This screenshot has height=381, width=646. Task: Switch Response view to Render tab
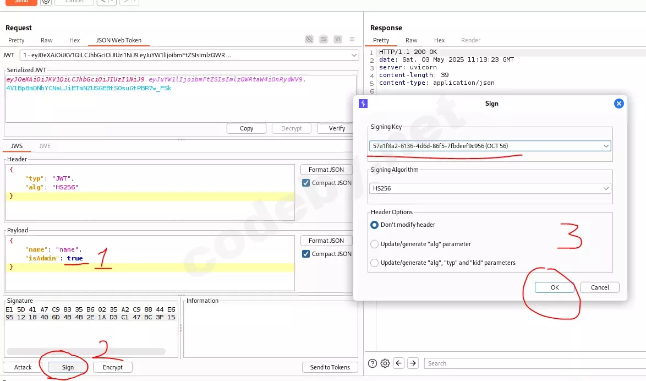click(x=470, y=40)
